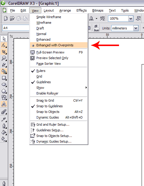The image size is (144, 186).
Task: Open the File menu
Action: (x=12, y=10)
